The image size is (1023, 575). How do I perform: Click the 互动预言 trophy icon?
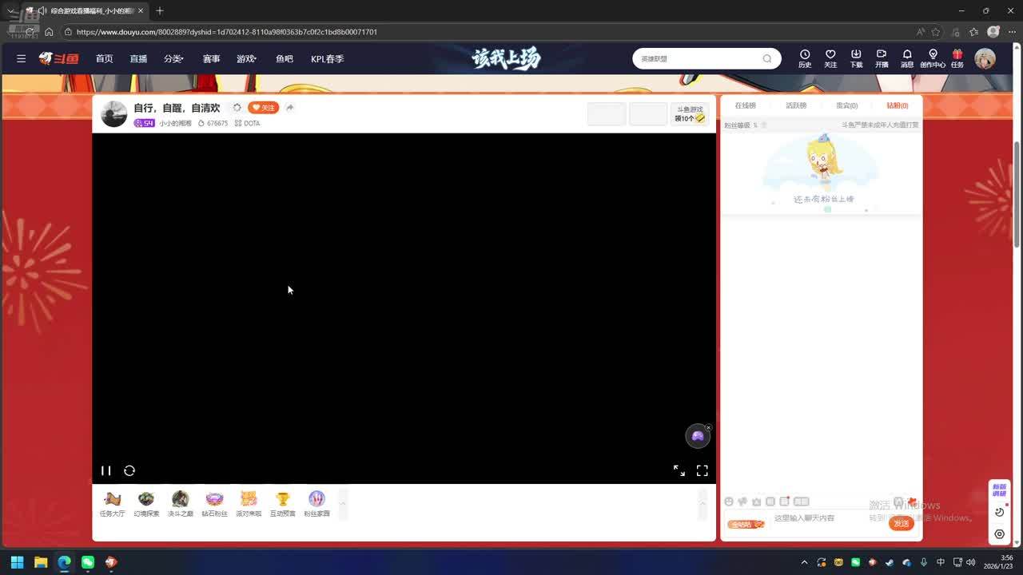coord(282,503)
